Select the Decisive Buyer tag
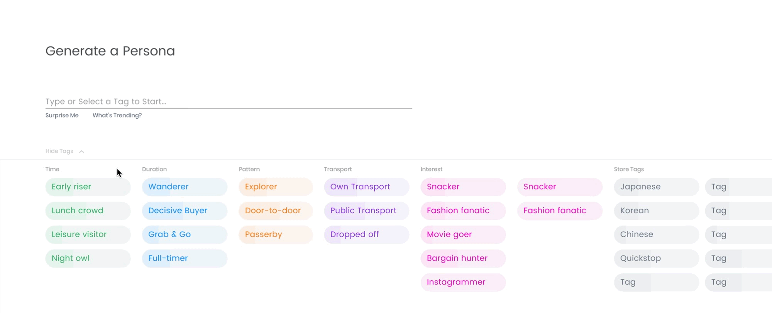This screenshot has width=772, height=313. point(185,211)
